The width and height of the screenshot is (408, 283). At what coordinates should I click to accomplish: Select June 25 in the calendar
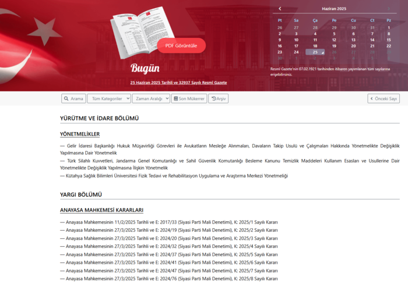(315, 52)
